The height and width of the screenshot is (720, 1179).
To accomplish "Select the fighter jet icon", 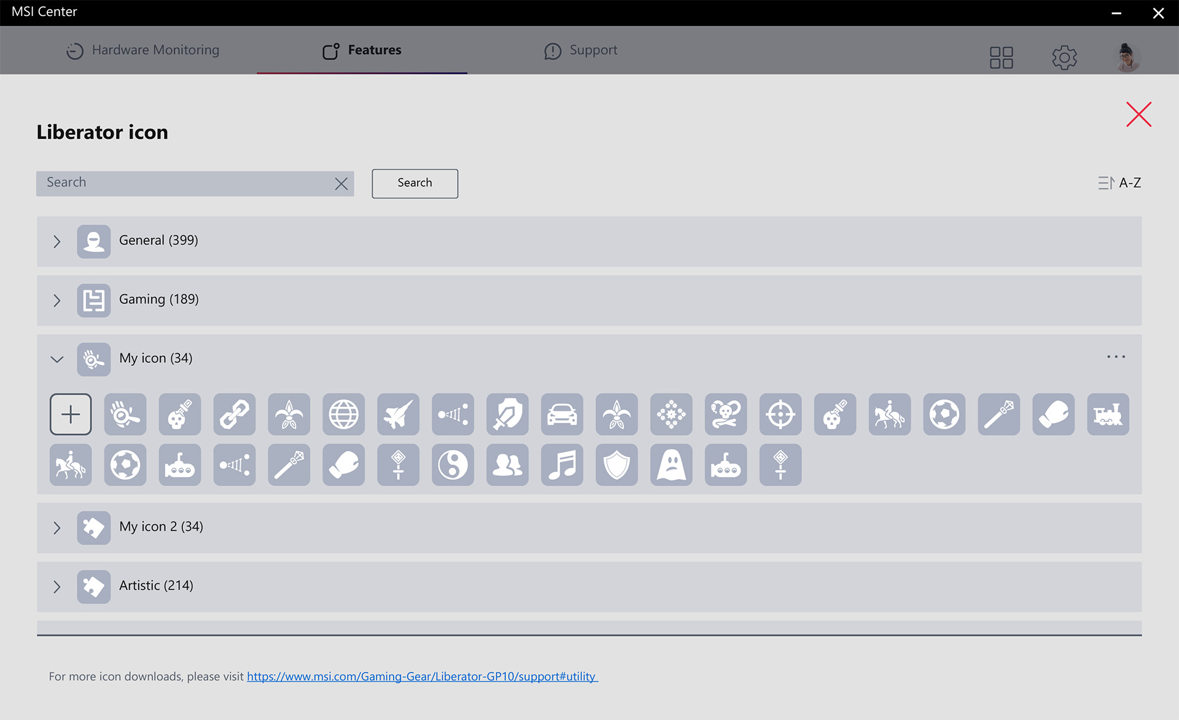I will pyautogui.click(x=399, y=414).
